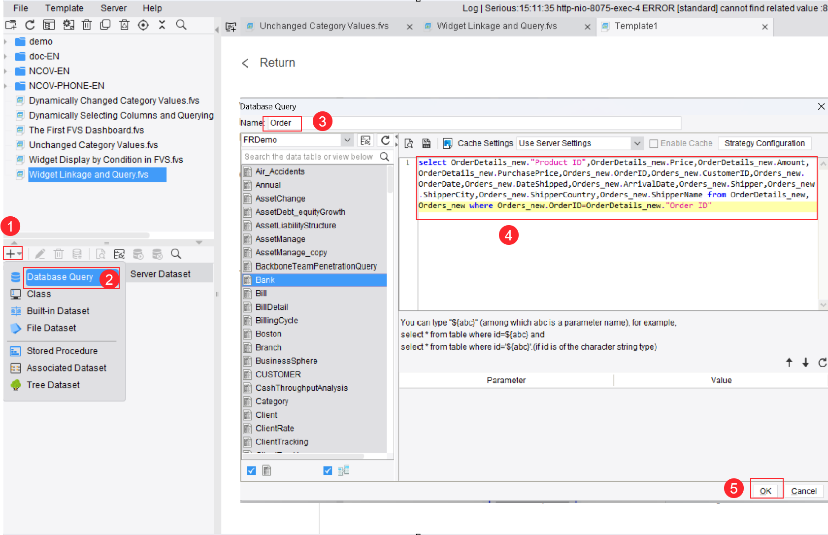Click inside the SQL editor text area
Image resolution: width=828 pixels, height=535 pixels.
point(617,234)
